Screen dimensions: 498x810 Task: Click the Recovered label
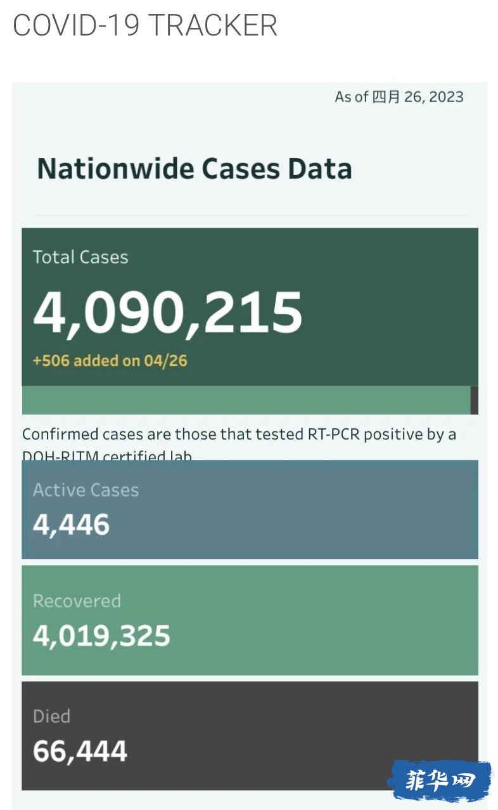click(77, 601)
